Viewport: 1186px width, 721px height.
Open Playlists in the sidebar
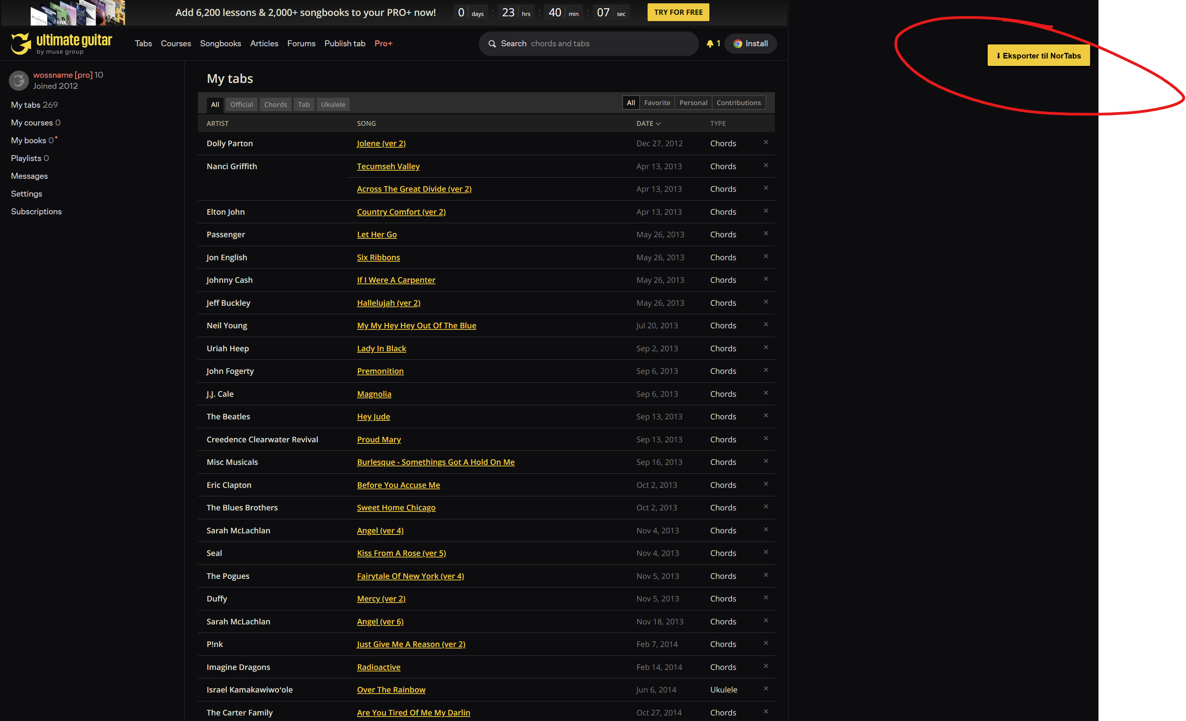(x=30, y=158)
